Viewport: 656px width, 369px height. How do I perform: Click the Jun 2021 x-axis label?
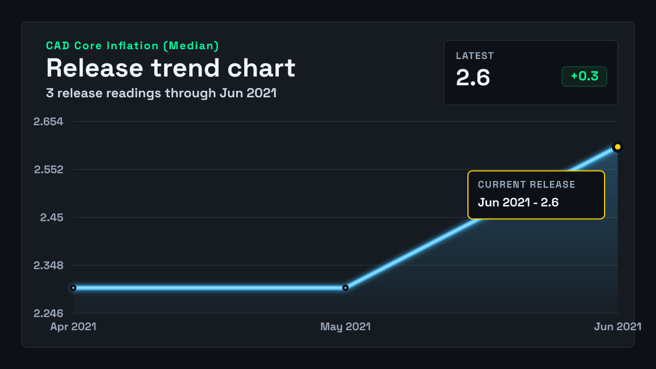(x=618, y=327)
